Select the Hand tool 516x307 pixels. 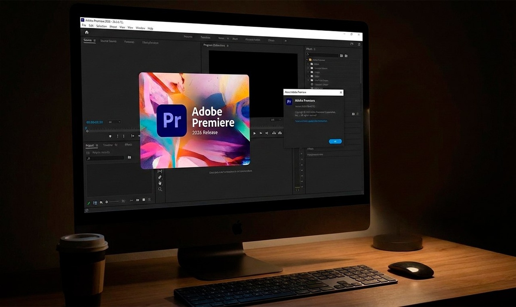(160, 183)
